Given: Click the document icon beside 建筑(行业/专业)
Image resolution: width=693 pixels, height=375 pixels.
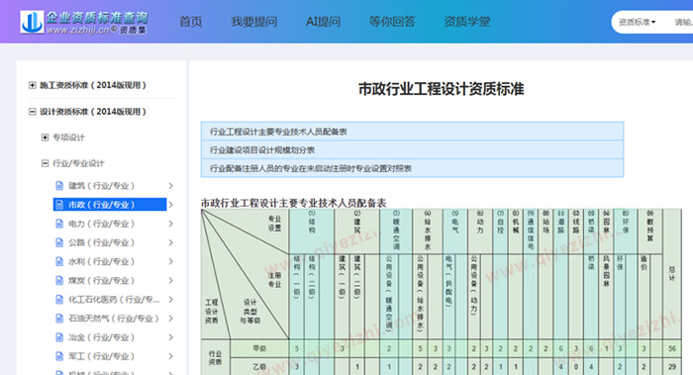Looking at the screenshot, I should tap(59, 186).
